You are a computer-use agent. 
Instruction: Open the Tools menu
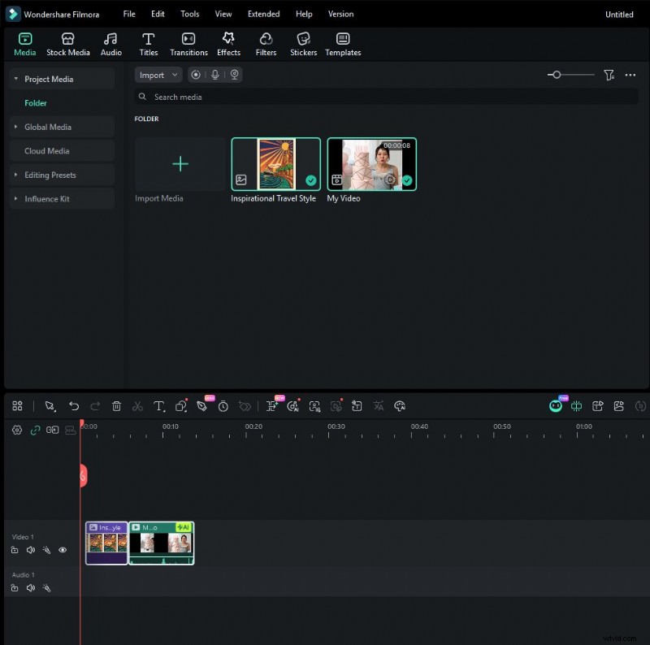pos(189,14)
